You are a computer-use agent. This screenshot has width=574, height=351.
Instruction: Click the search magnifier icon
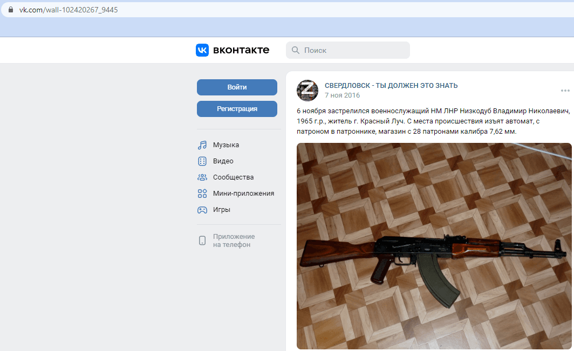tap(296, 50)
